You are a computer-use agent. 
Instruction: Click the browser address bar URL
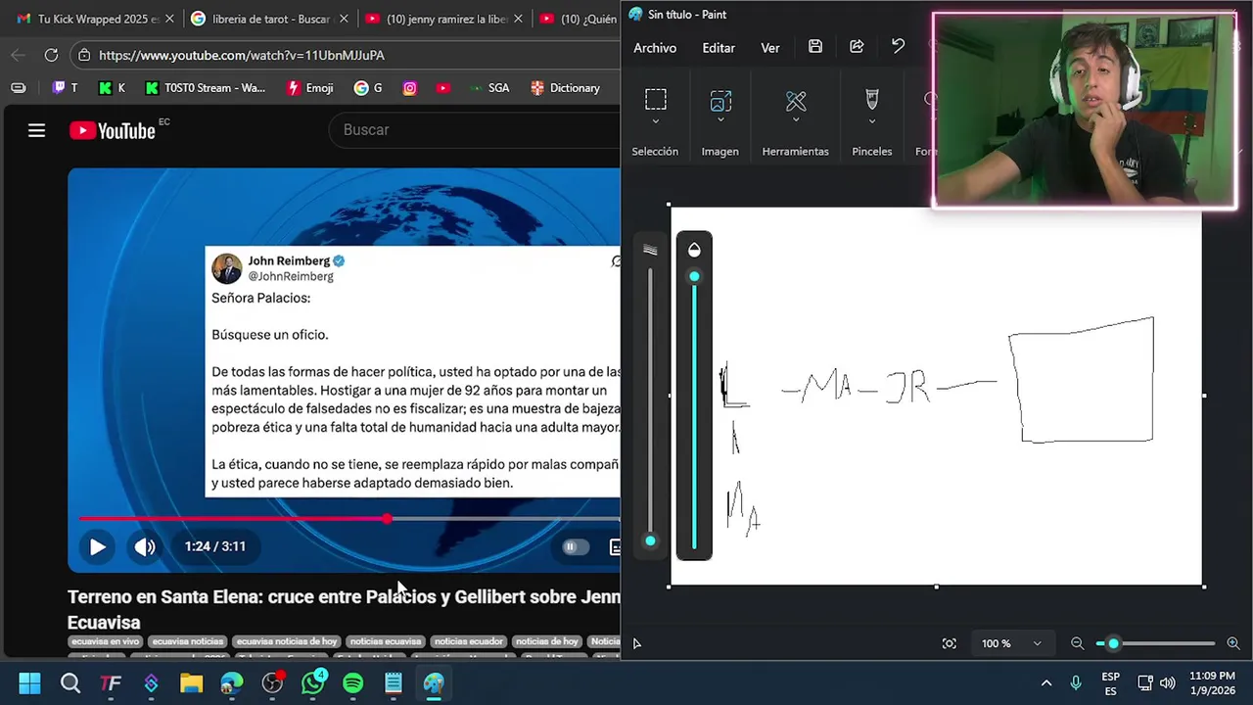pos(242,56)
